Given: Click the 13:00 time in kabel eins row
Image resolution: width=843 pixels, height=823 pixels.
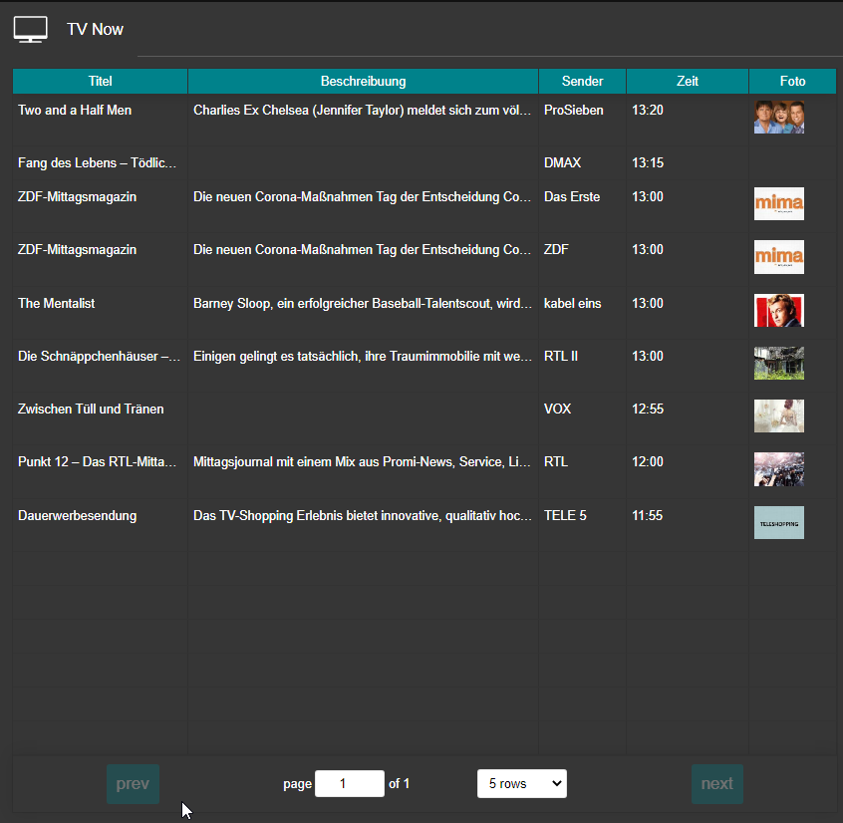Looking at the screenshot, I should click(x=648, y=303).
